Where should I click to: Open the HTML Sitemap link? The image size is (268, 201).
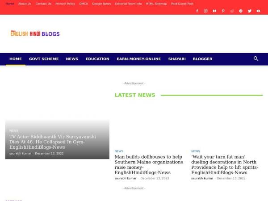point(156,4)
